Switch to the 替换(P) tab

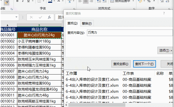click(x=87, y=23)
